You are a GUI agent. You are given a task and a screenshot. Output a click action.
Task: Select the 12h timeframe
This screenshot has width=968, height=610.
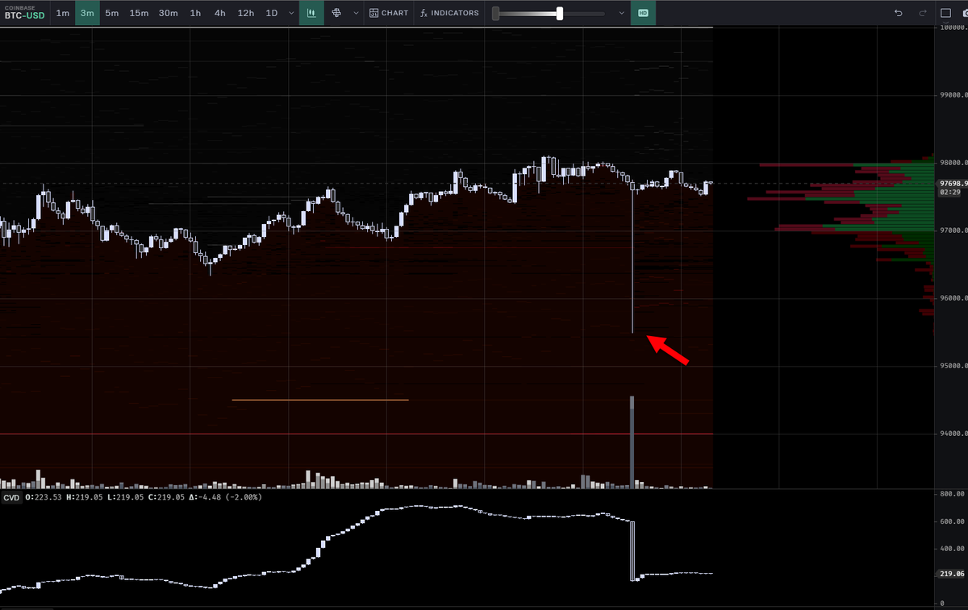point(246,13)
